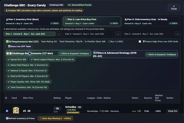Click the Source column header

[148, 98]
